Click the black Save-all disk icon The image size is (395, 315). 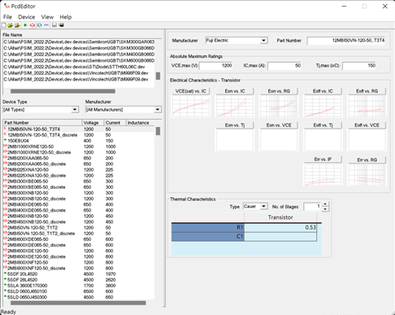tap(62, 25)
